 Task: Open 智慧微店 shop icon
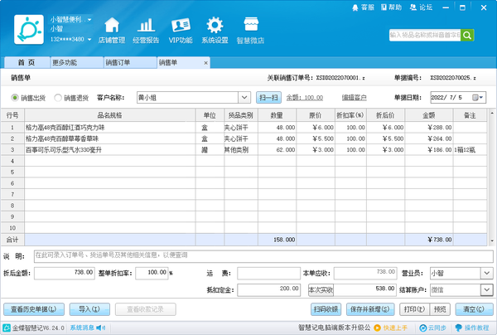pos(250,31)
